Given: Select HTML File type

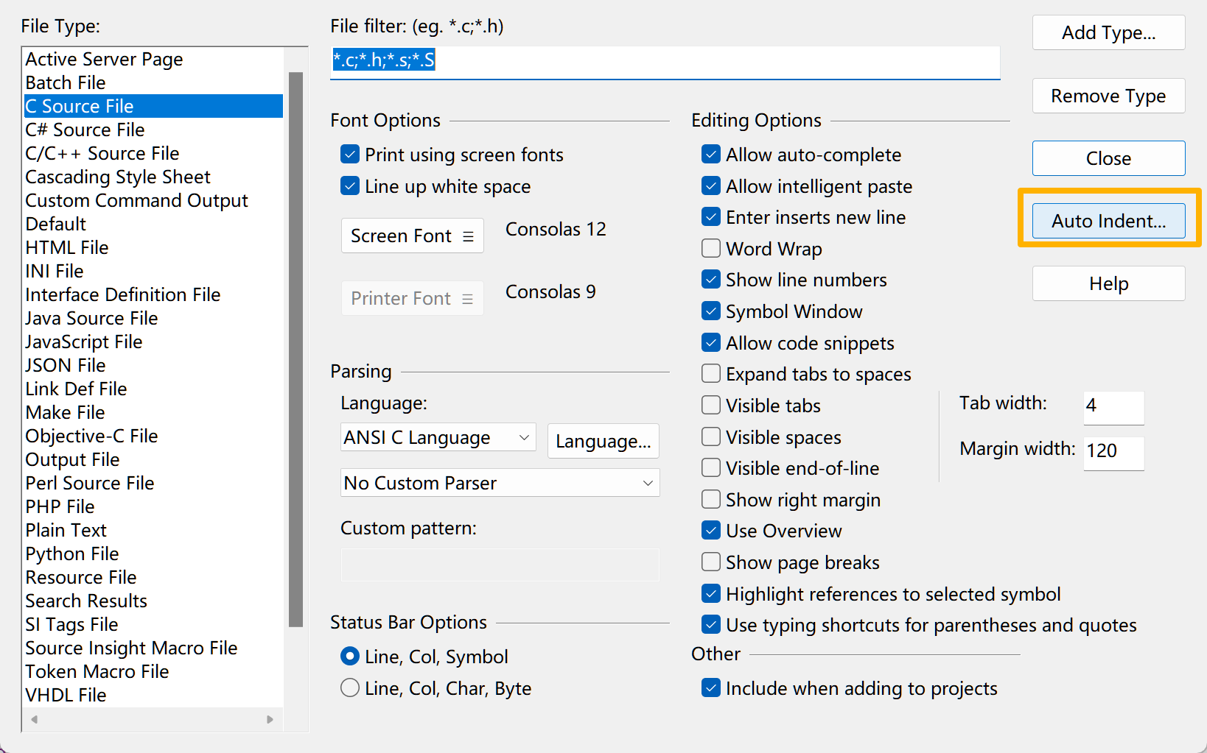Looking at the screenshot, I should click(x=153, y=247).
